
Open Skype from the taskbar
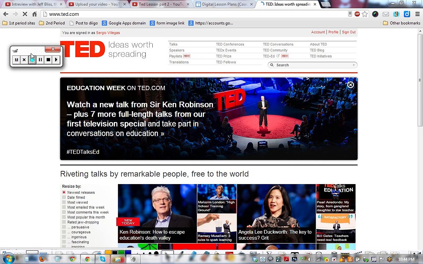[x=102, y=259]
